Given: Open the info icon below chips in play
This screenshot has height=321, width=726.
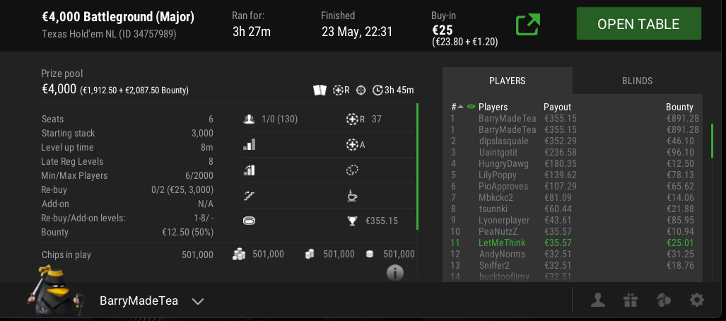Looking at the screenshot, I should click(395, 273).
